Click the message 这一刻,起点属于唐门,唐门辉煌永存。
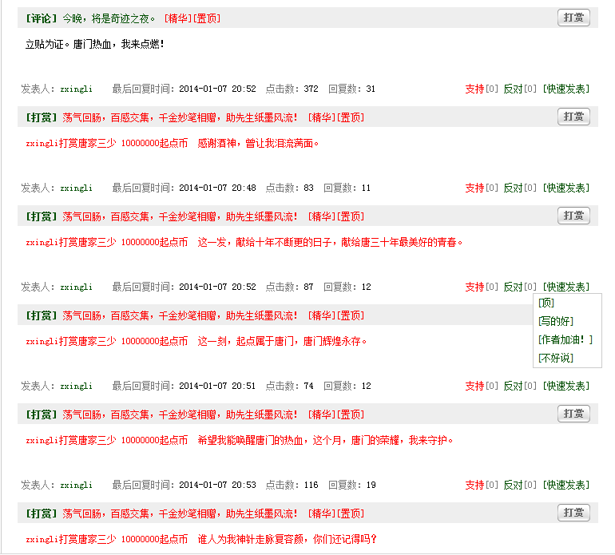This screenshot has width=615, height=555. [x=282, y=342]
